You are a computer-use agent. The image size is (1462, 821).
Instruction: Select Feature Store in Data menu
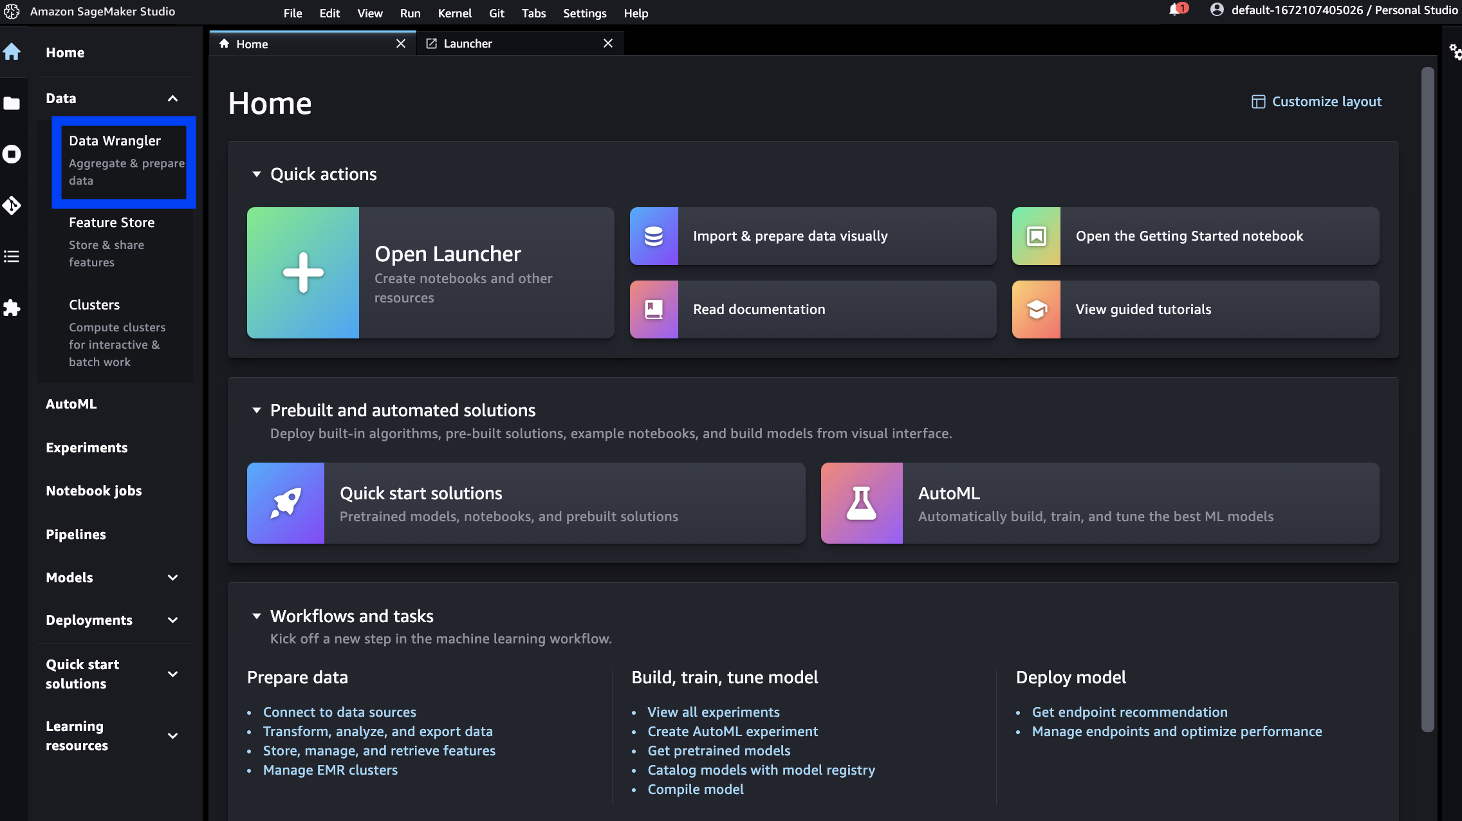pyautogui.click(x=112, y=223)
